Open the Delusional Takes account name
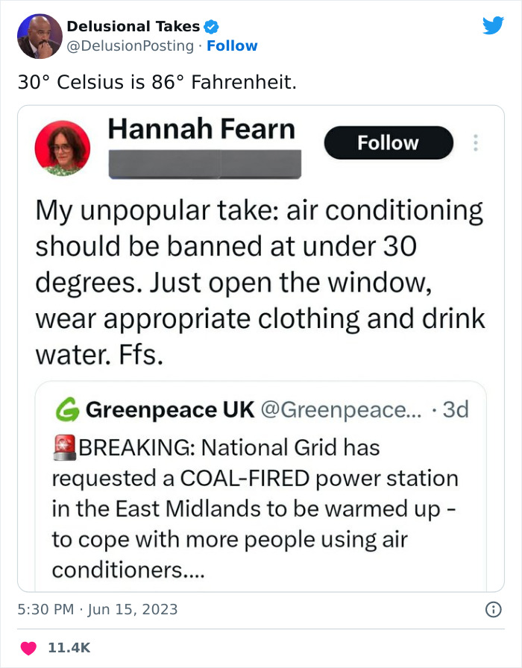The image size is (522, 668). (x=133, y=27)
